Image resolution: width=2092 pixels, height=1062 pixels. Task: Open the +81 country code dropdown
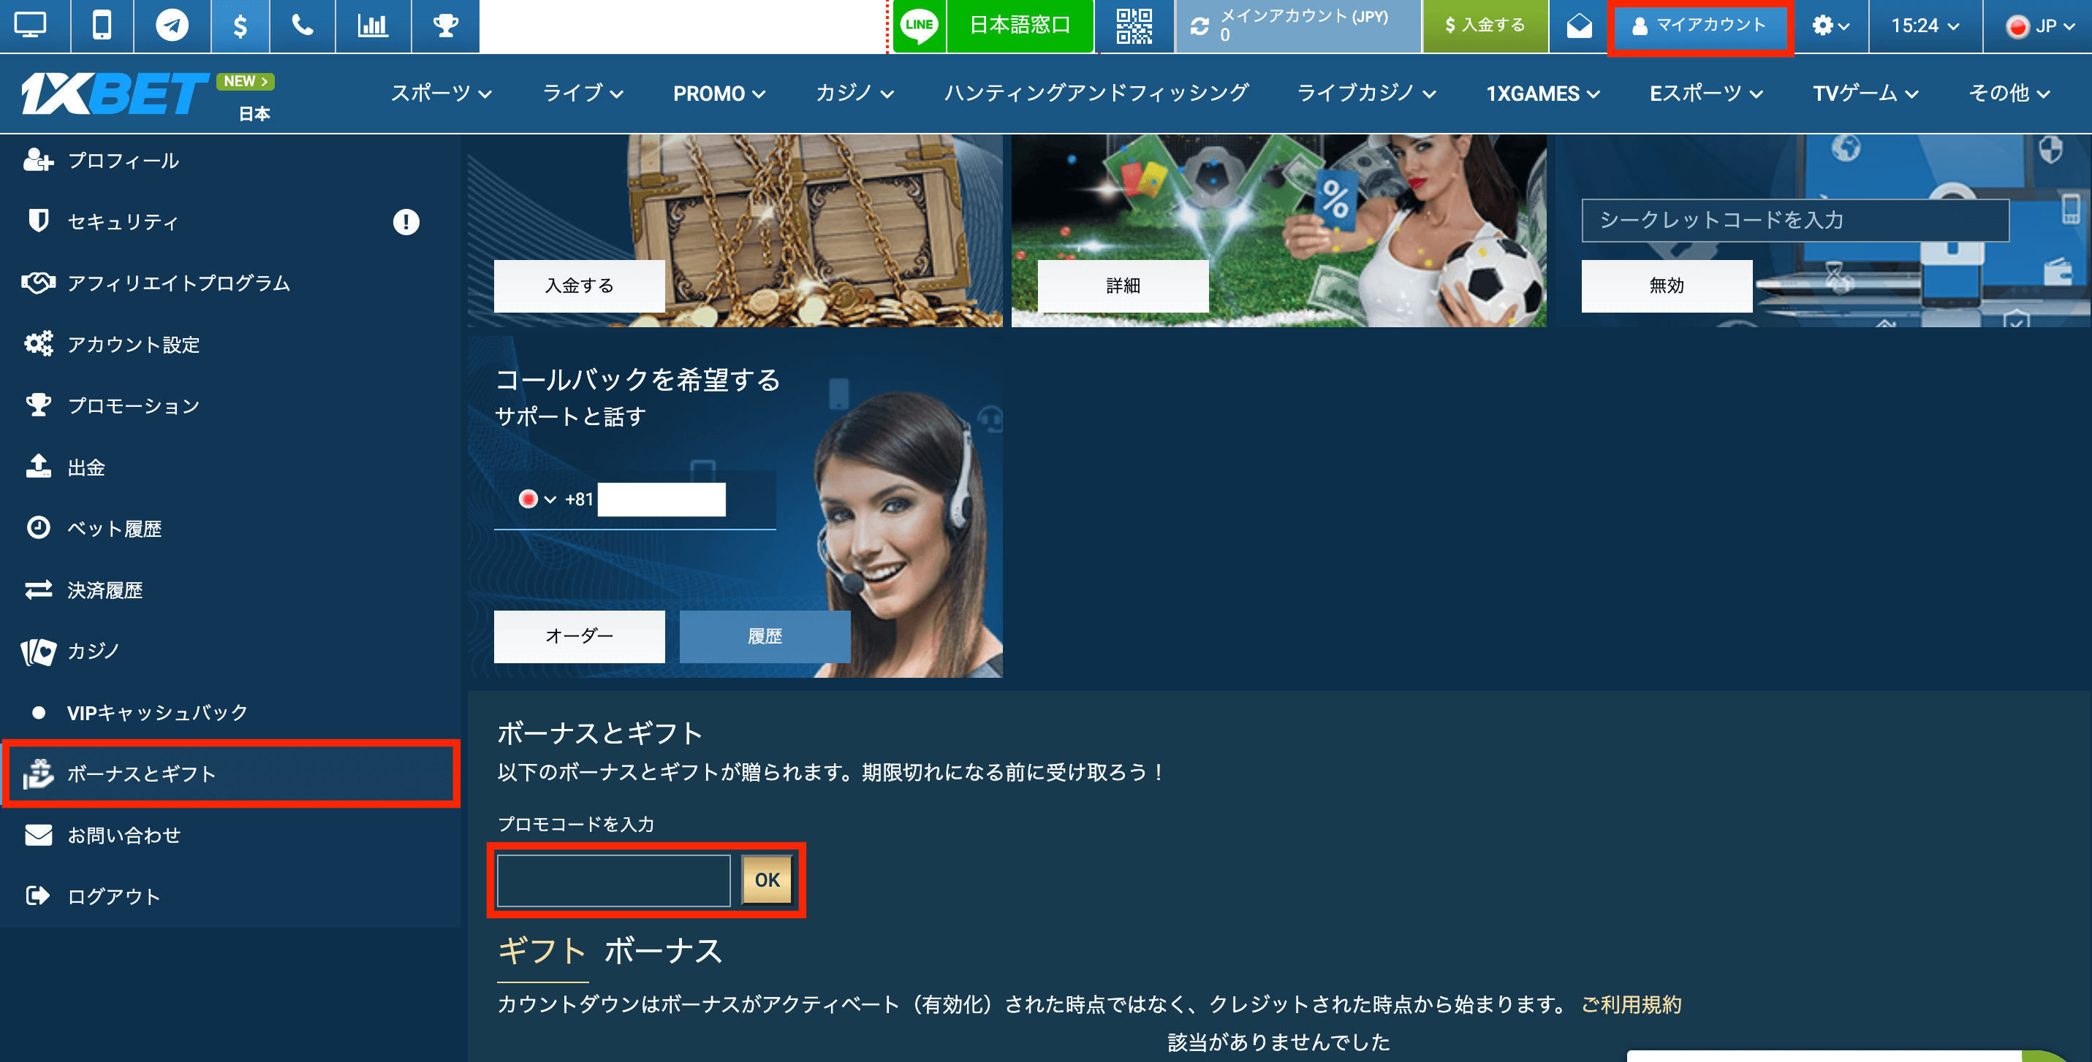(x=537, y=499)
